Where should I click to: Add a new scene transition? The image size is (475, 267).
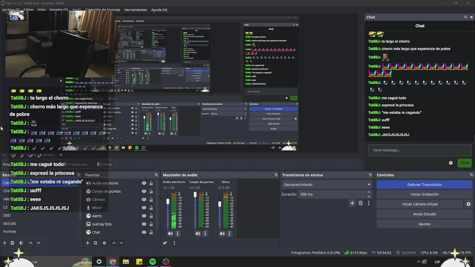click(352, 203)
